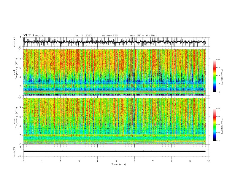Click the ch.1 spectrogram panel
Viewport: 235px width, 181px height.
click(114, 72)
